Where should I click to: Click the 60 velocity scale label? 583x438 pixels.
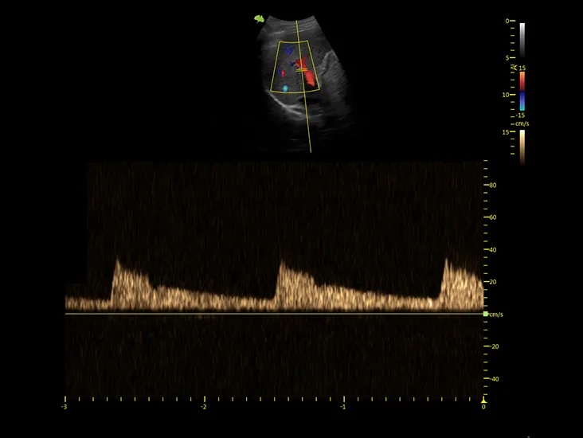coord(493,217)
